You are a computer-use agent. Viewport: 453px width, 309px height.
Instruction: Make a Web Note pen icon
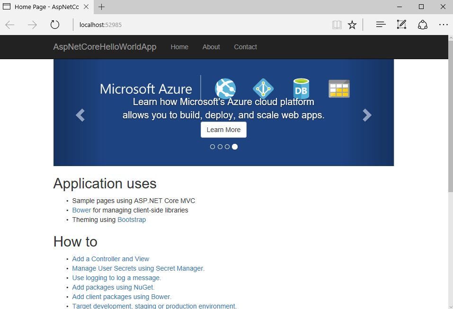pos(401,25)
